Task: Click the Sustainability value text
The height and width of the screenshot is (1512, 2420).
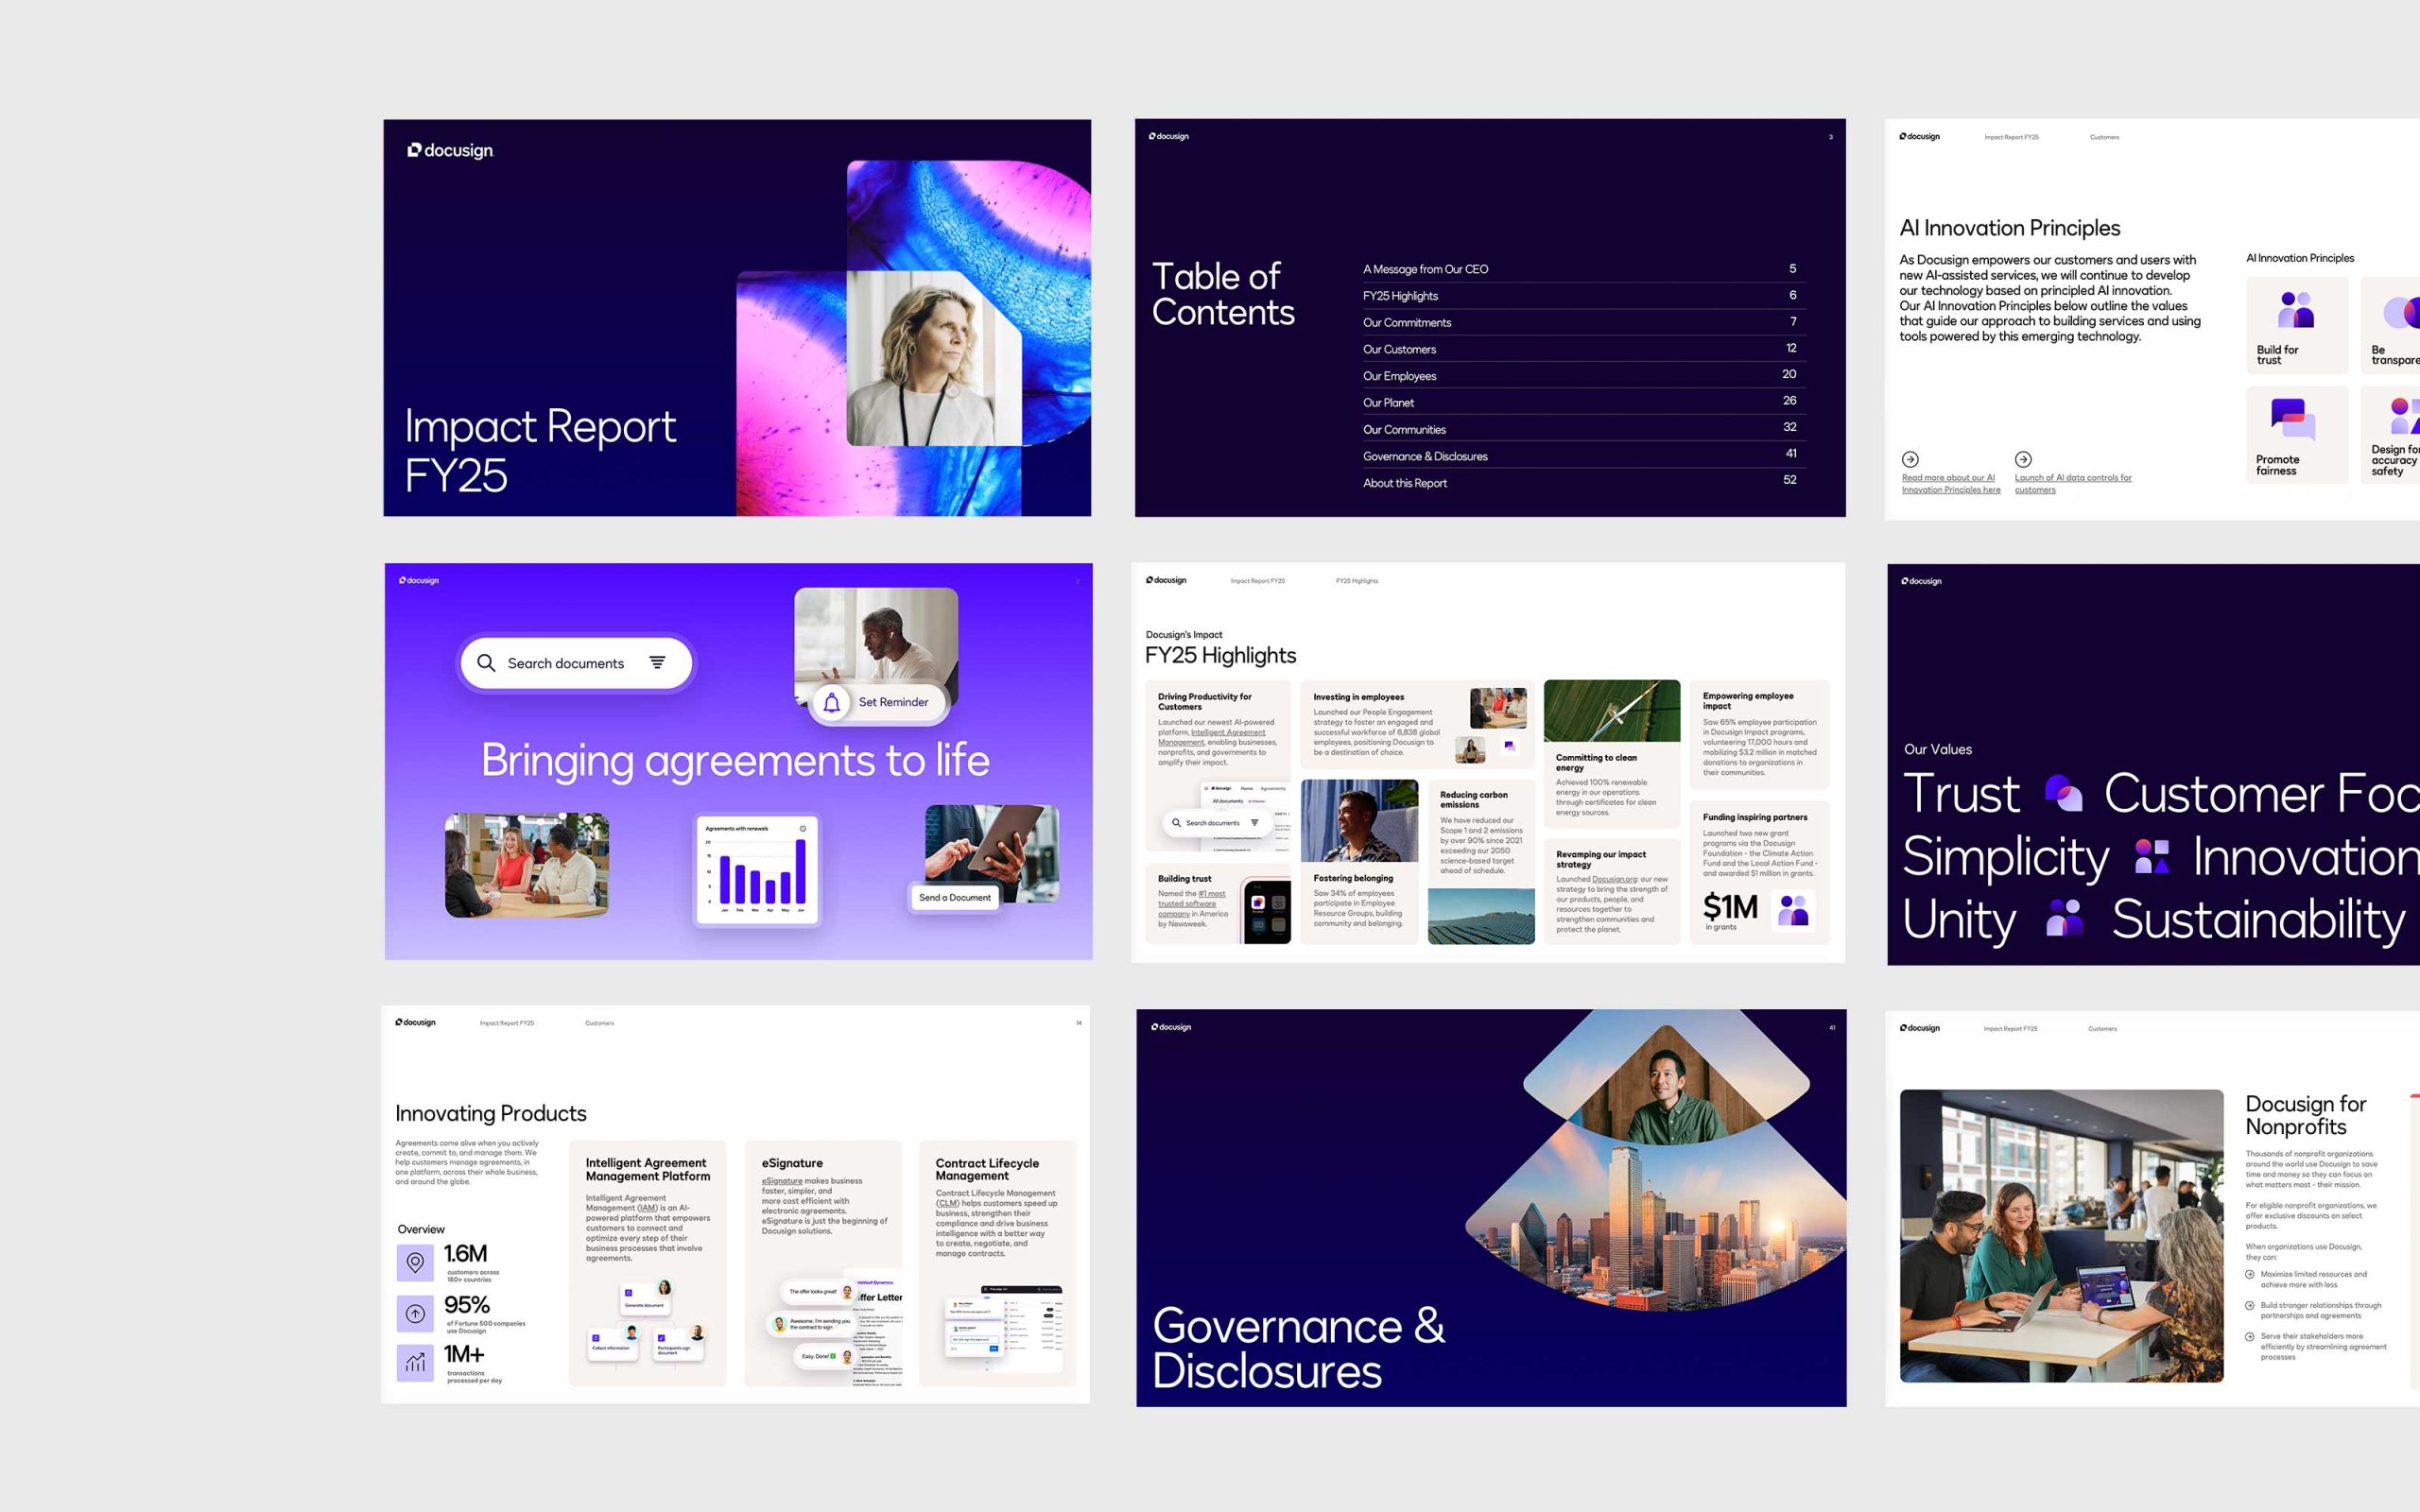Action: [x=2258, y=919]
